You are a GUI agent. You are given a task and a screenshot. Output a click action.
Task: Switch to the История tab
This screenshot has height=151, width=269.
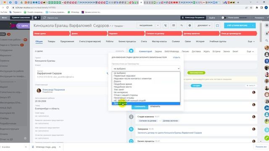[200, 42]
